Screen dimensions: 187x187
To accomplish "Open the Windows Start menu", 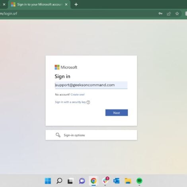I will click(48, 181).
